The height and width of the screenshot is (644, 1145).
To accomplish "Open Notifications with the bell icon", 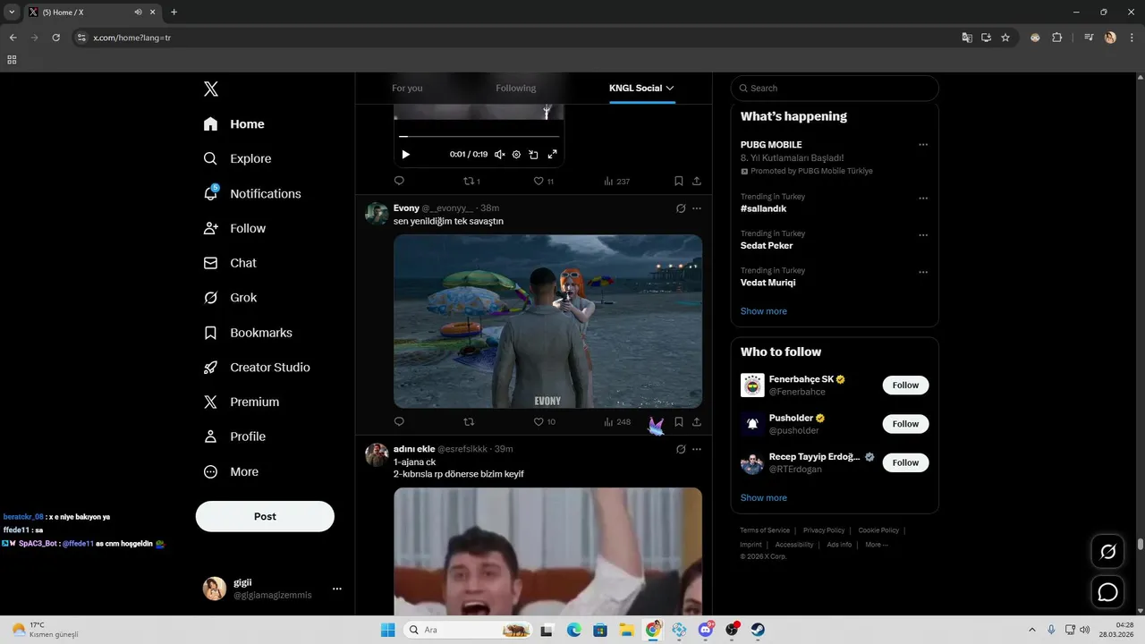I will click(x=252, y=193).
